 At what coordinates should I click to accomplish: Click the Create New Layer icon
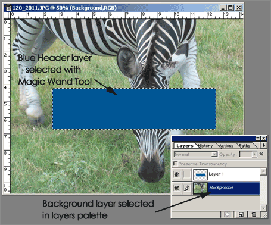[241, 214]
